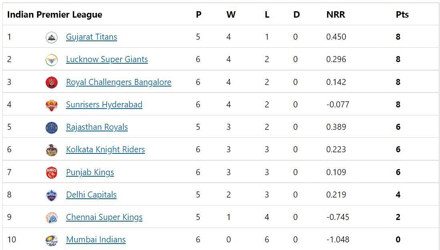Screen dimensions: 440x250
Task: Click the Rajasthan Royals blue logo
Action: 52,127
